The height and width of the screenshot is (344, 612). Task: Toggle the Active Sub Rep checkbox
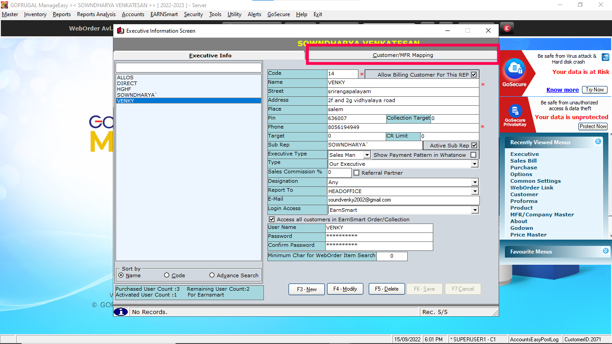point(474,146)
